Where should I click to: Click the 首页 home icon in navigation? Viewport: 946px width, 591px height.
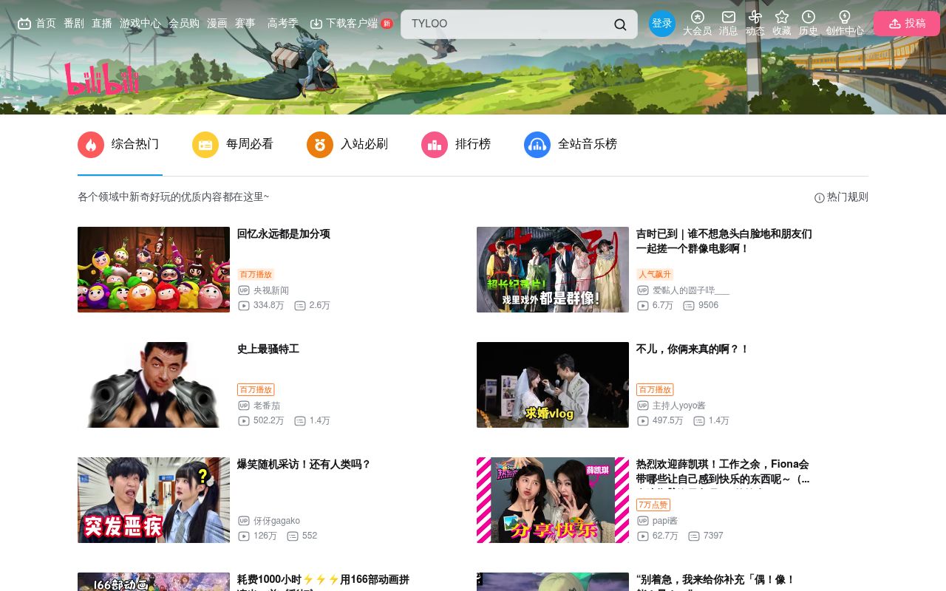click(x=24, y=24)
